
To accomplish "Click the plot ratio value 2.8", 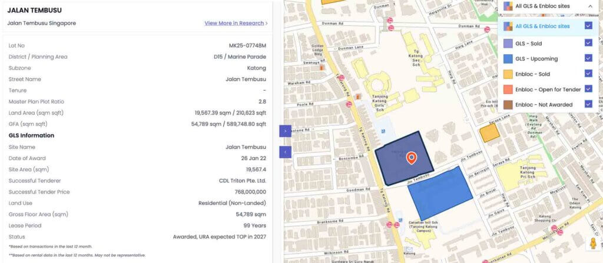I will click(262, 102).
